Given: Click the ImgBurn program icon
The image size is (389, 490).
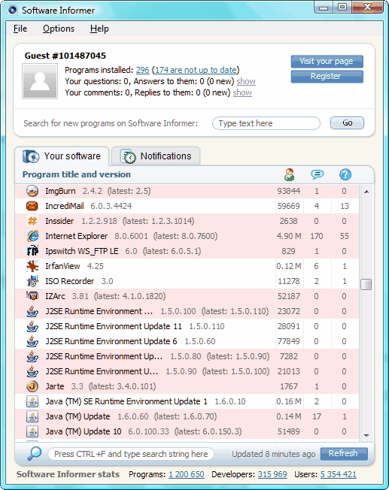Looking at the screenshot, I should click(x=32, y=191).
